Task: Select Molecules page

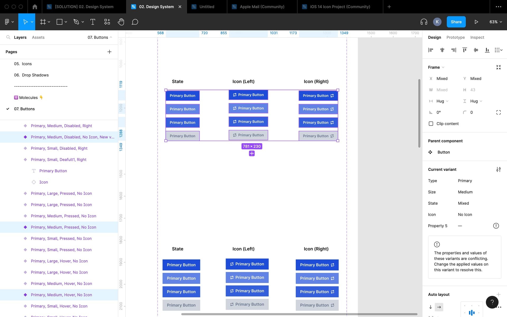Action: [28, 97]
